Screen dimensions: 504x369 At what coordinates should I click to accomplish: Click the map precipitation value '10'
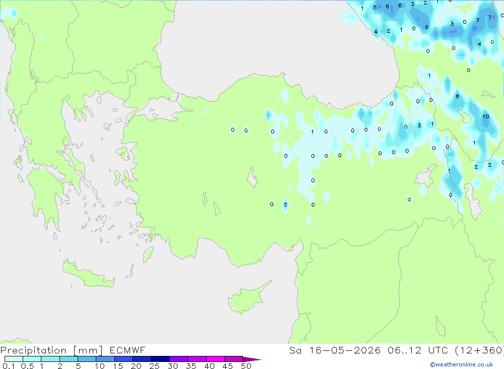point(486,117)
